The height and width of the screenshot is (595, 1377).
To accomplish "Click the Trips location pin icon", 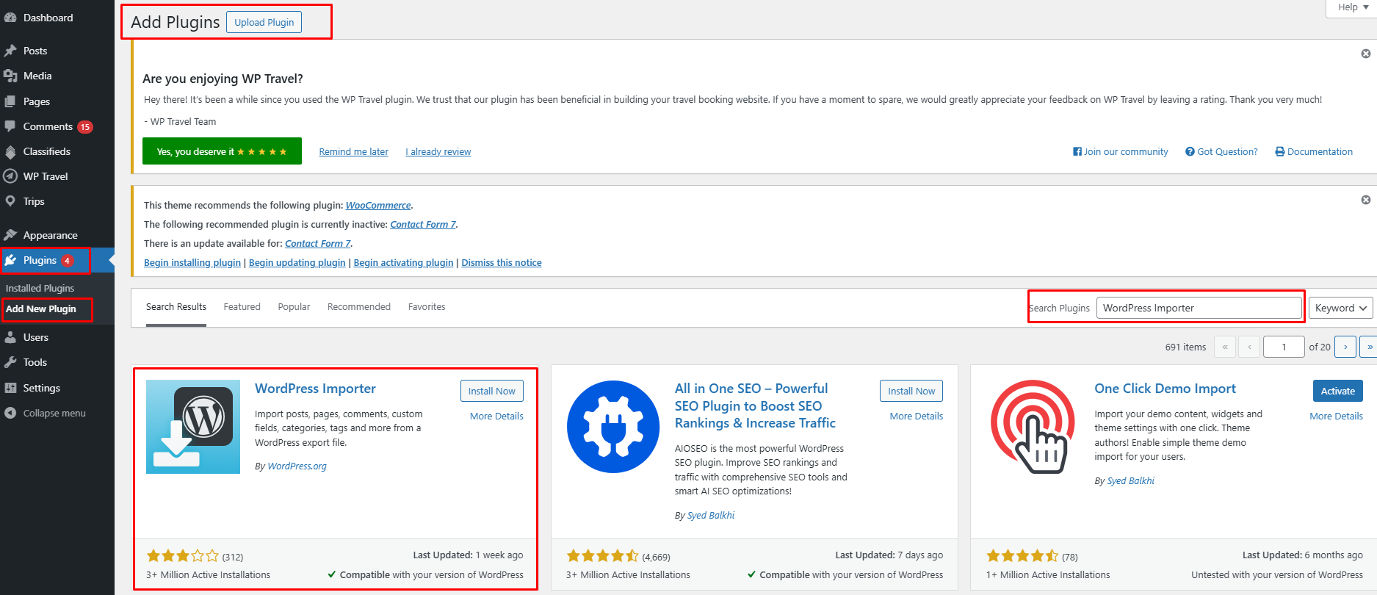I will pos(10,201).
